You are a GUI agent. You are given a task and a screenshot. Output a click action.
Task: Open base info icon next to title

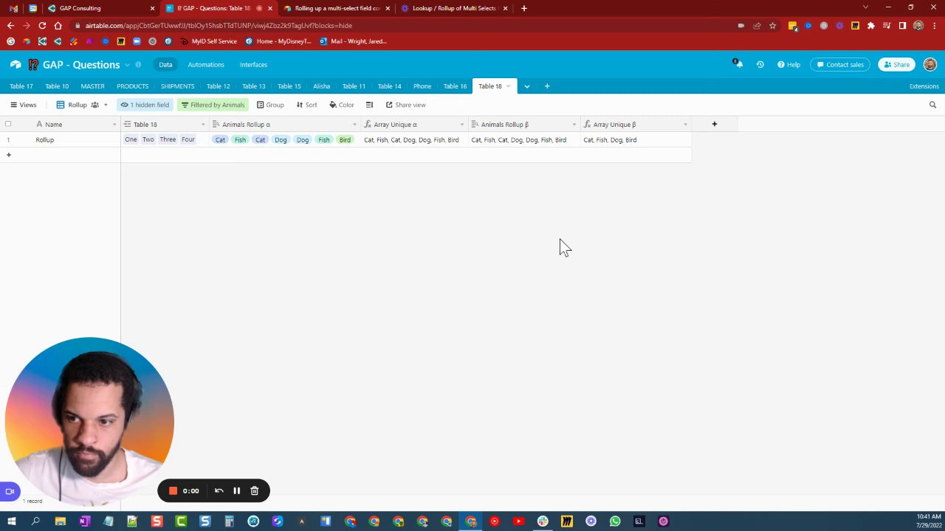click(x=138, y=64)
